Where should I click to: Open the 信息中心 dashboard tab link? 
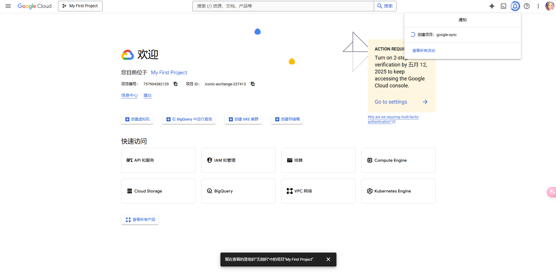(129, 95)
